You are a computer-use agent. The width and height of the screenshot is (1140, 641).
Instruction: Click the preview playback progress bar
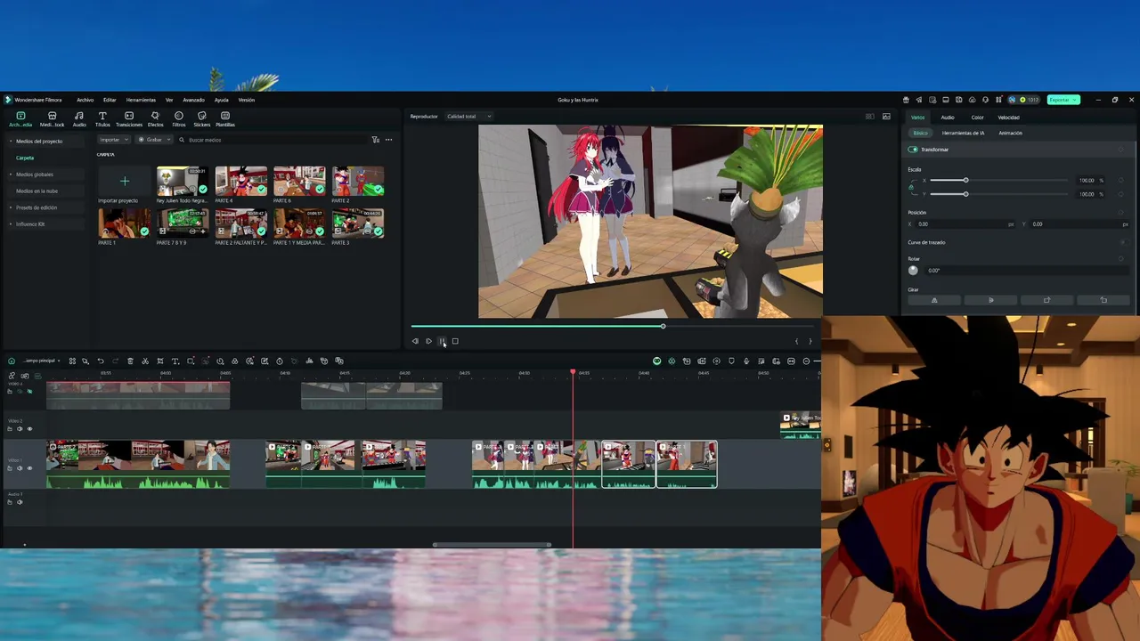coord(613,327)
